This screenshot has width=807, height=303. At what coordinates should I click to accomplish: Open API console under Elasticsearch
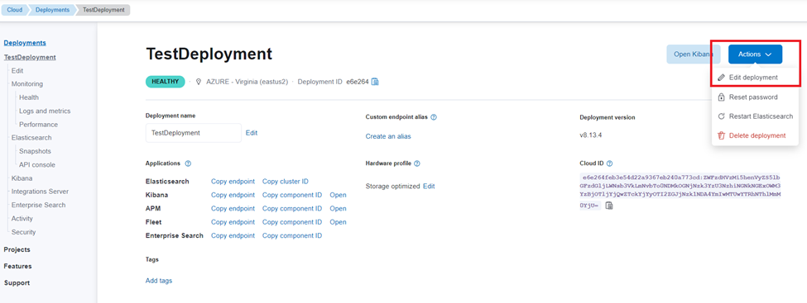pos(37,165)
